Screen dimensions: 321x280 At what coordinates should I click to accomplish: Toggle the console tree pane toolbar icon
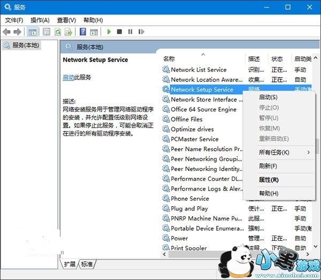(32, 32)
